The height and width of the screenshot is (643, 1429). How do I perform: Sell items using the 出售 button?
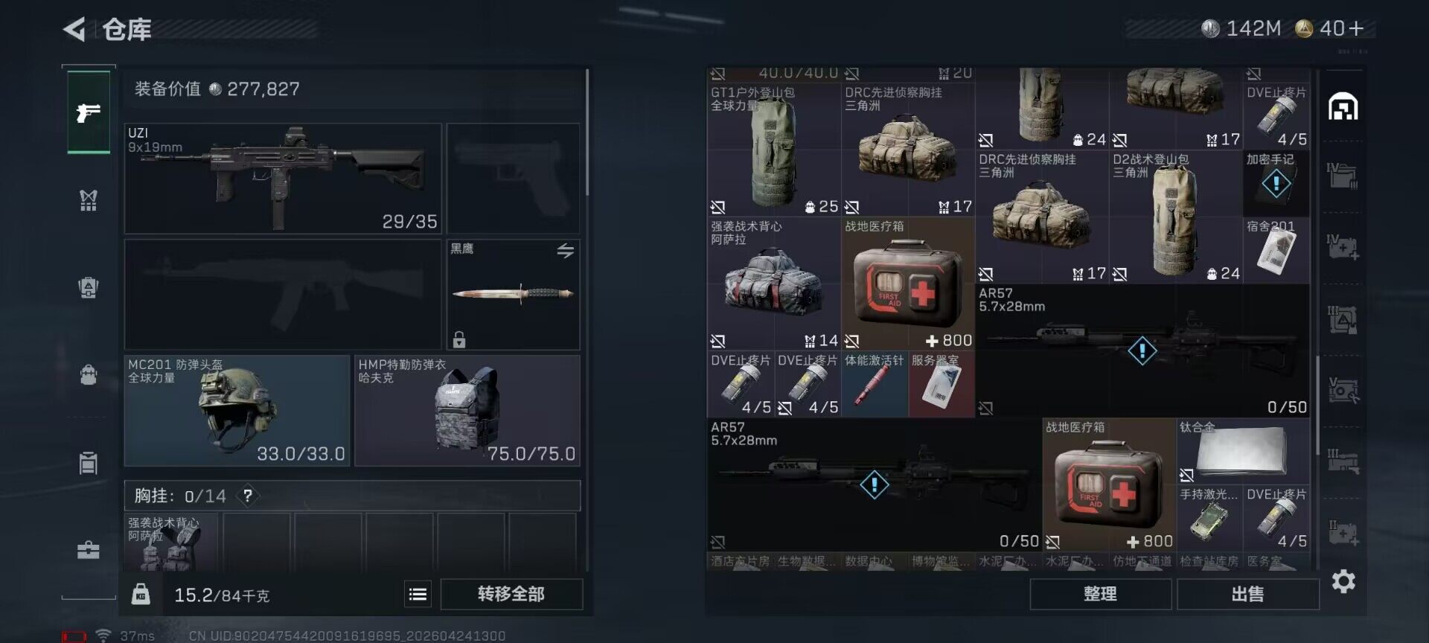click(x=1247, y=594)
